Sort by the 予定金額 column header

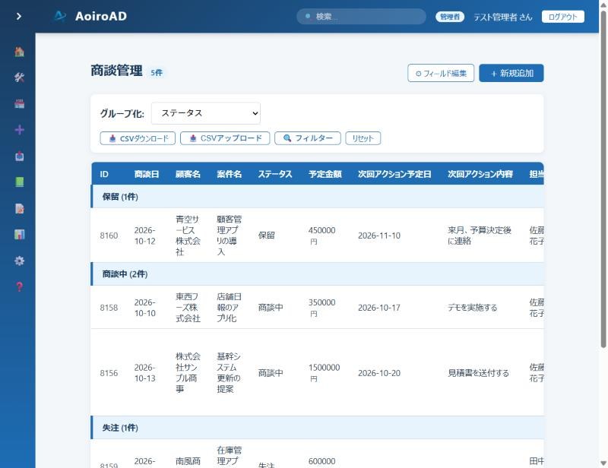pos(325,174)
